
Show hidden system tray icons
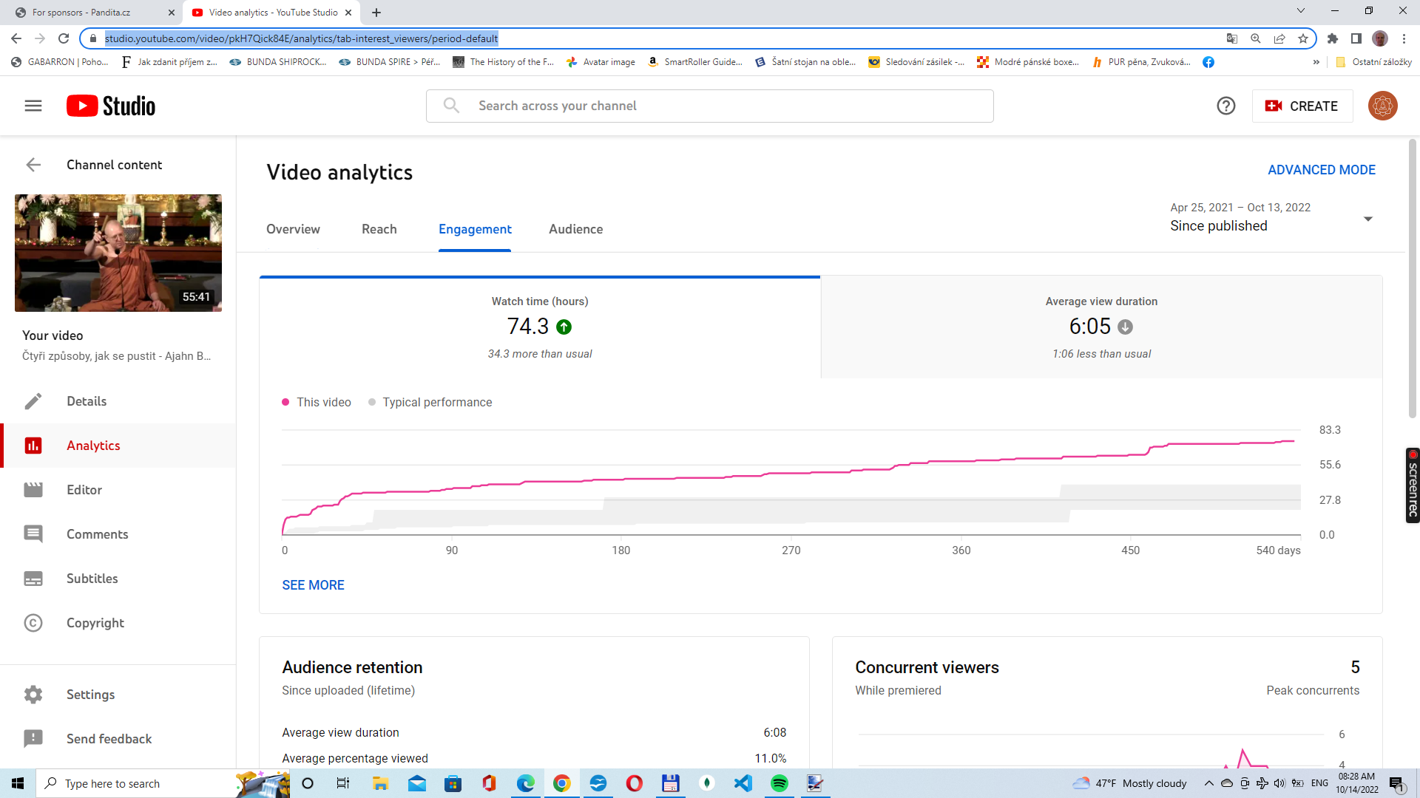click(x=1208, y=783)
